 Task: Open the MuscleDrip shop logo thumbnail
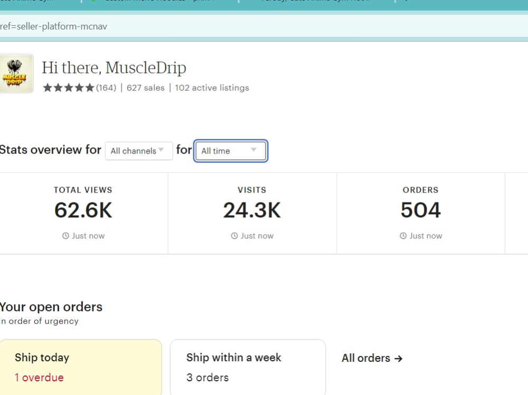tap(16, 73)
